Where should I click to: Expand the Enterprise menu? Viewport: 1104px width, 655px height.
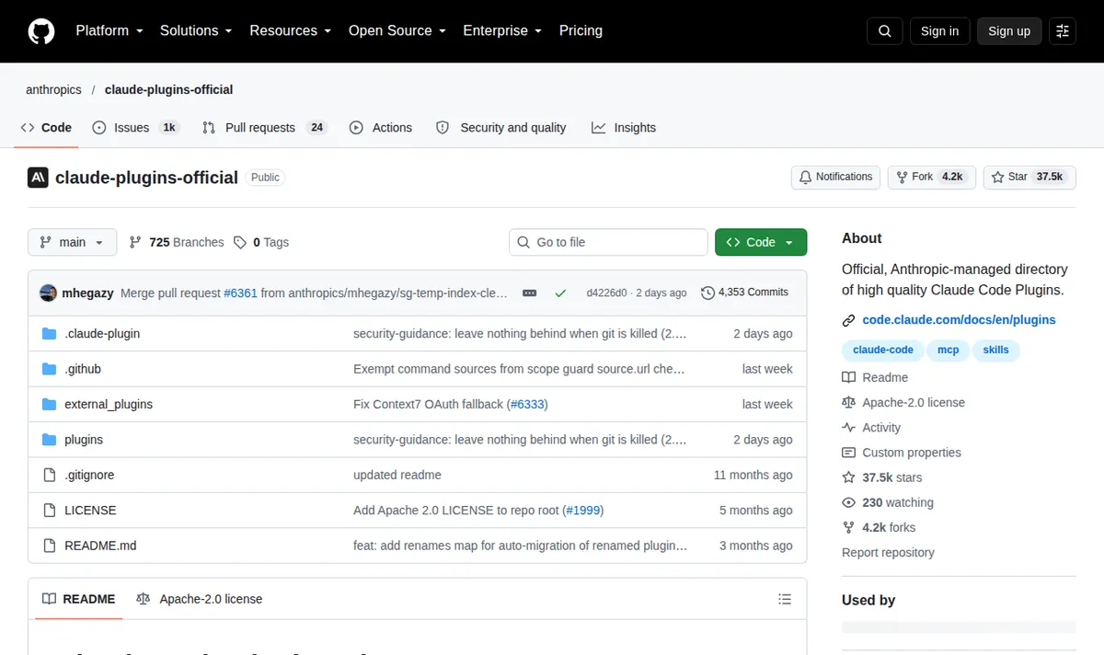pos(502,30)
